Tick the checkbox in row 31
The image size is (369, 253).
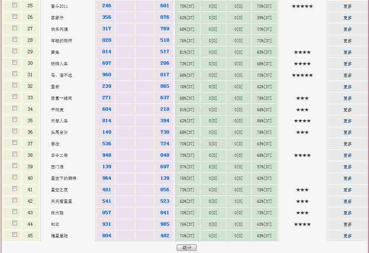pyautogui.click(x=15, y=74)
